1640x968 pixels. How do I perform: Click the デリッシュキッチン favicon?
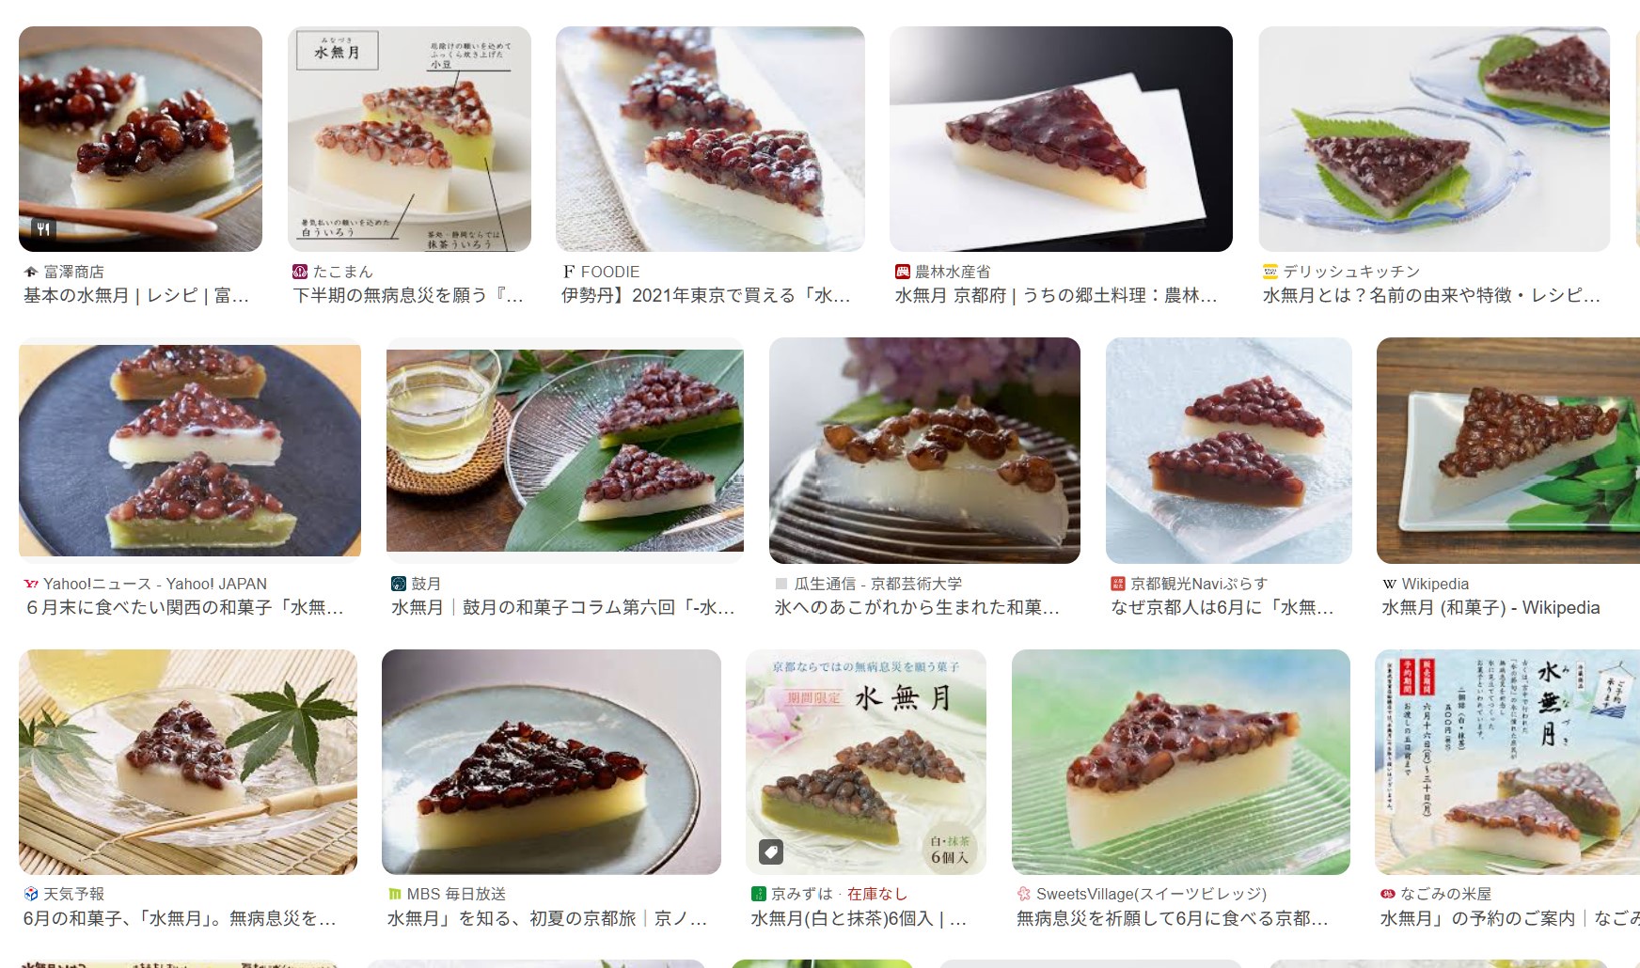click(x=1270, y=272)
